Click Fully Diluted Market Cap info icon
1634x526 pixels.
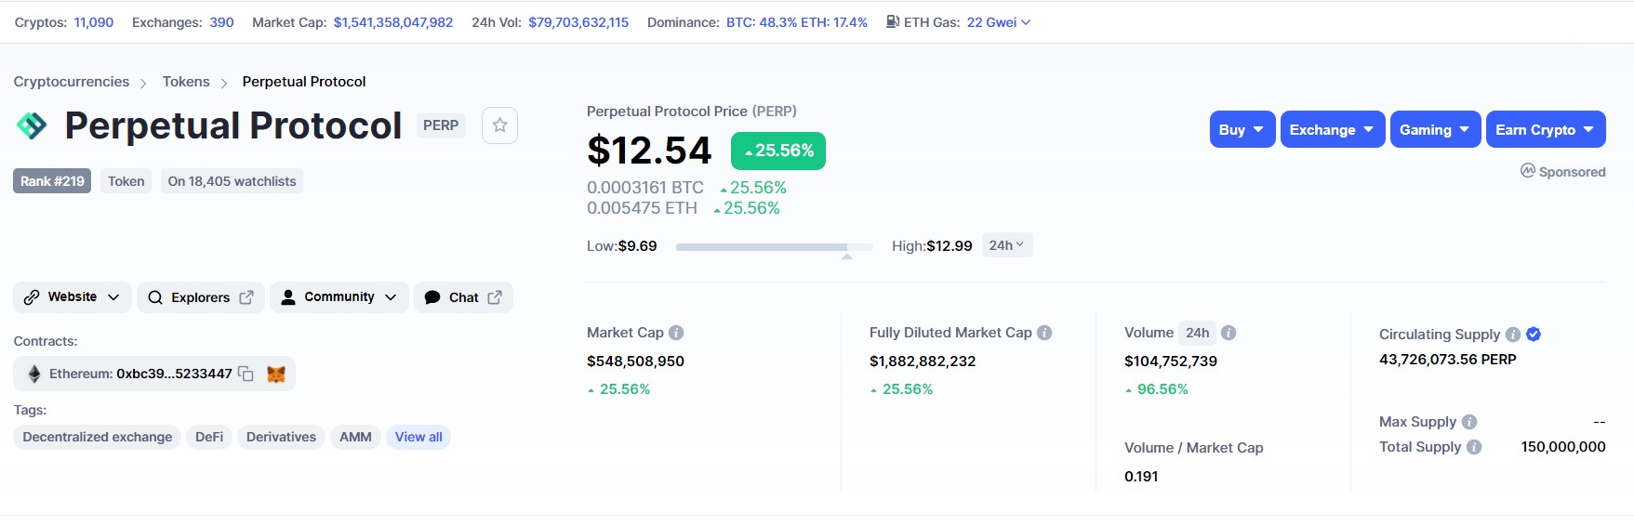[1044, 333]
